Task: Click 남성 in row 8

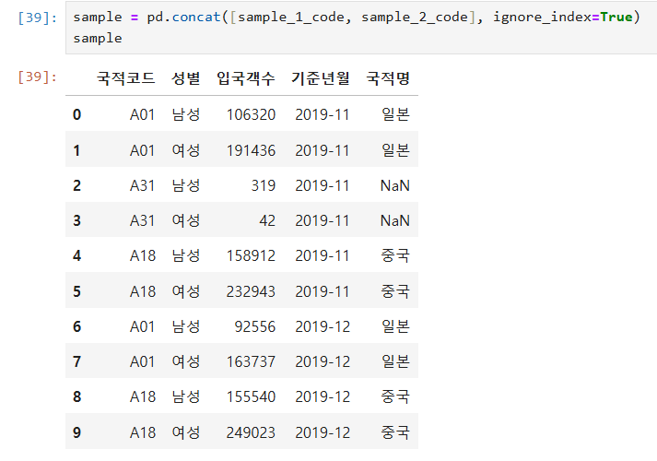Action: click(185, 396)
